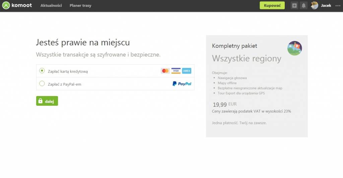
Task: Expand the three-dot more menu
Action: (337, 6)
